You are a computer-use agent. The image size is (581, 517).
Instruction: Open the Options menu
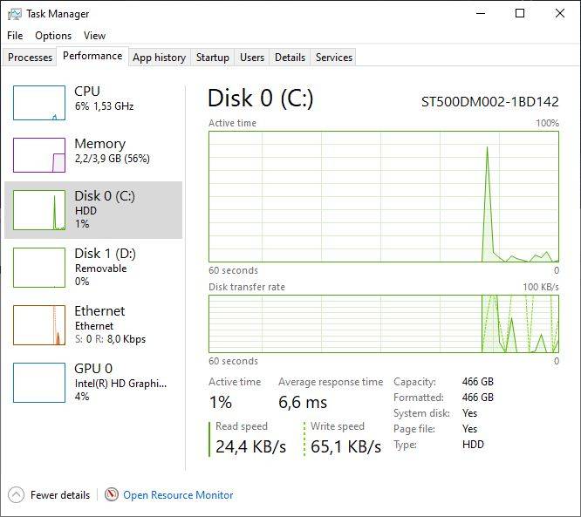click(53, 36)
